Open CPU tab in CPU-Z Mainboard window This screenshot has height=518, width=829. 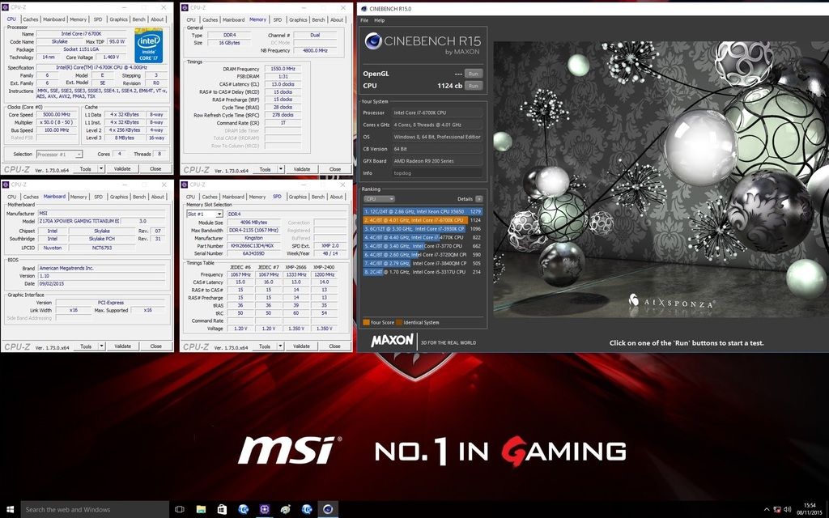[11, 197]
